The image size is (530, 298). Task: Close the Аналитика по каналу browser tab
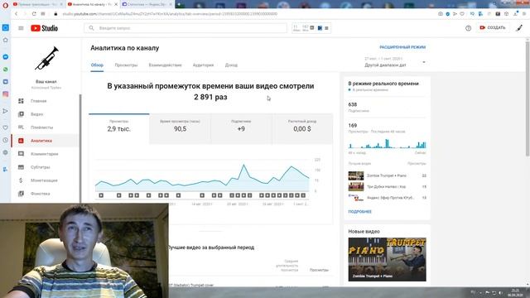[x=116, y=4]
